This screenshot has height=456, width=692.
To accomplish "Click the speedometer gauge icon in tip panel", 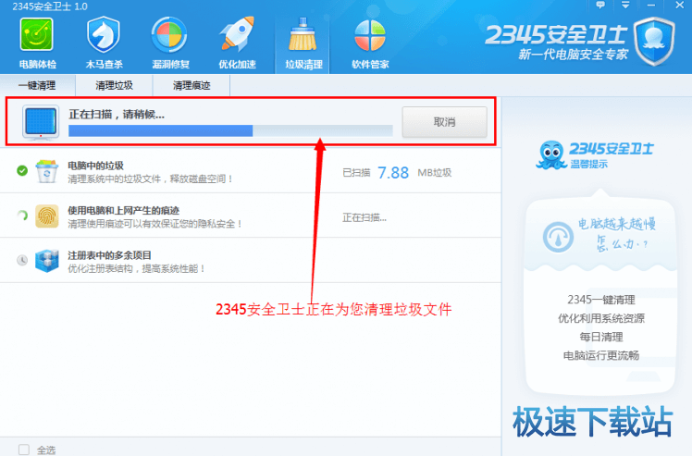I will [x=558, y=237].
